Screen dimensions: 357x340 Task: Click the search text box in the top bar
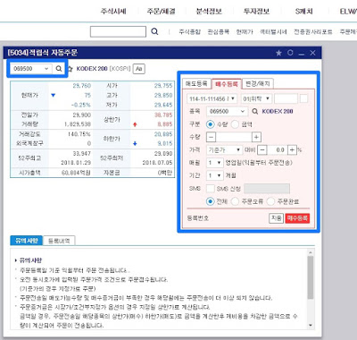(118, 31)
